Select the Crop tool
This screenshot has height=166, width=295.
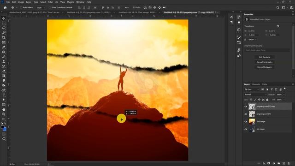(x=4, y=37)
